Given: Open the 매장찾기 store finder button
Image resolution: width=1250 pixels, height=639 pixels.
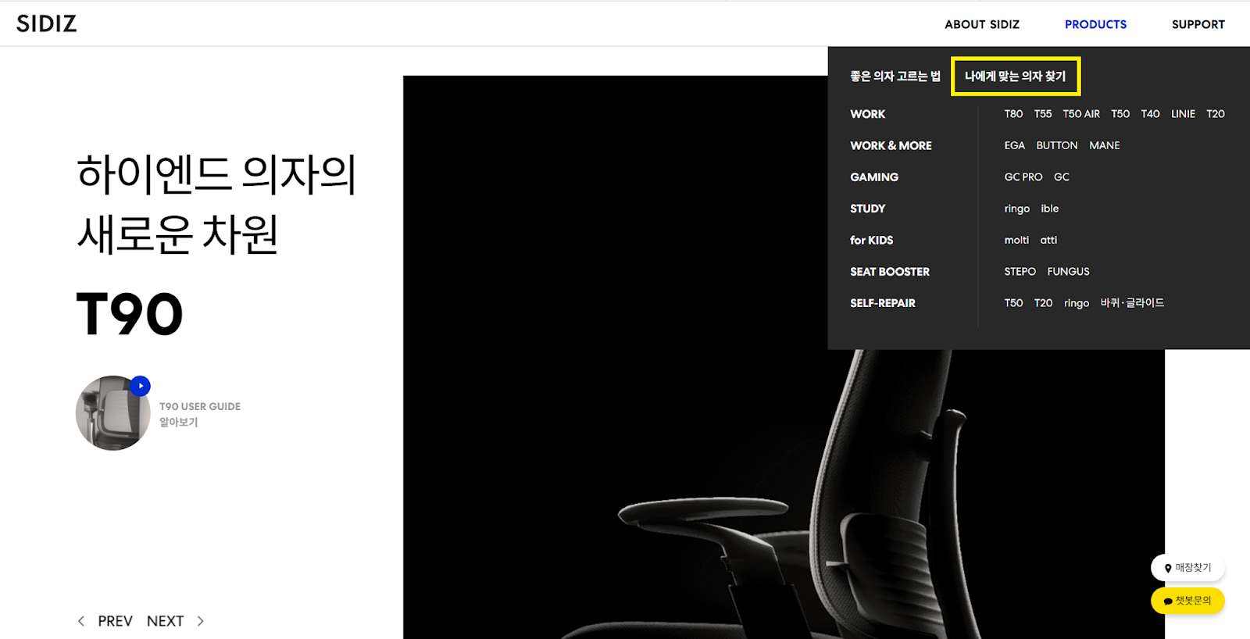Looking at the screenshot, I should [1187, 568].
